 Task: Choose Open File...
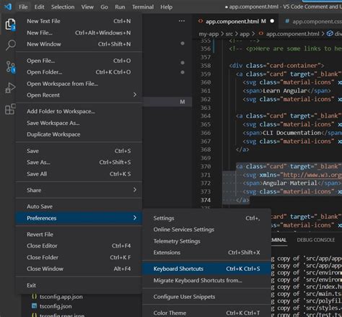click(79, 61)
